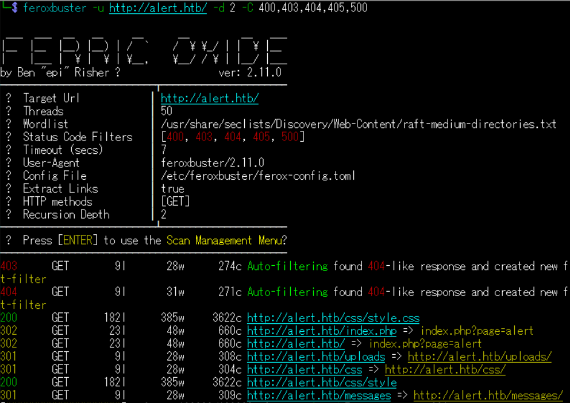The width and height of the screenshot is (570, 403).
Task: Follow the redirect link to uploads/ directory
Action: 479,357
